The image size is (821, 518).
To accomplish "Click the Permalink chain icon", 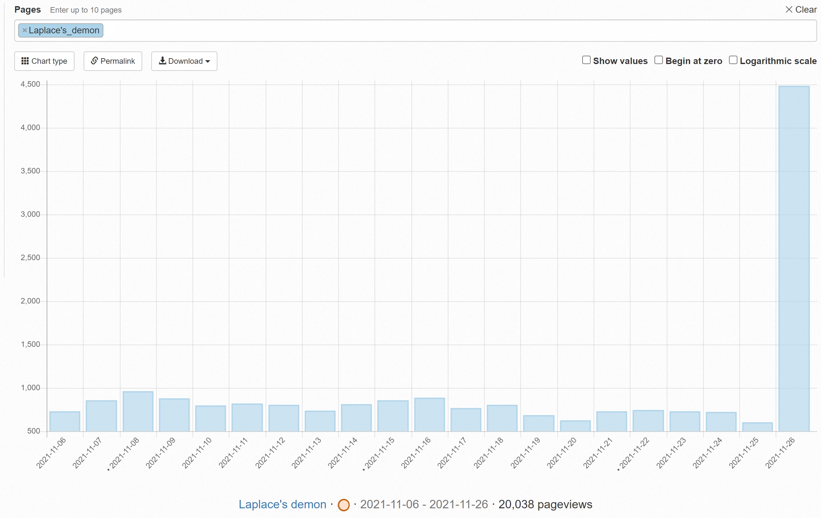I will point(94,61).
